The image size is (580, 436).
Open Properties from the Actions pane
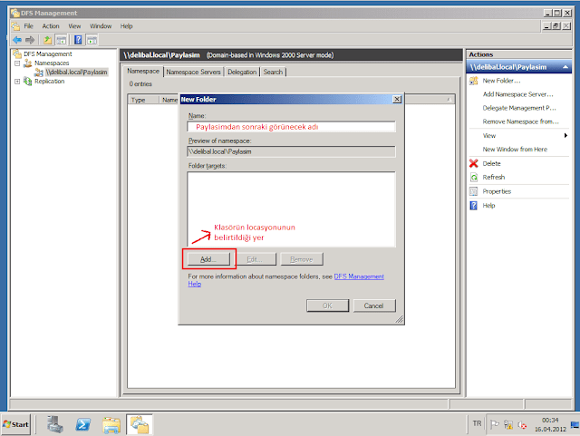(x=497, y=192)
